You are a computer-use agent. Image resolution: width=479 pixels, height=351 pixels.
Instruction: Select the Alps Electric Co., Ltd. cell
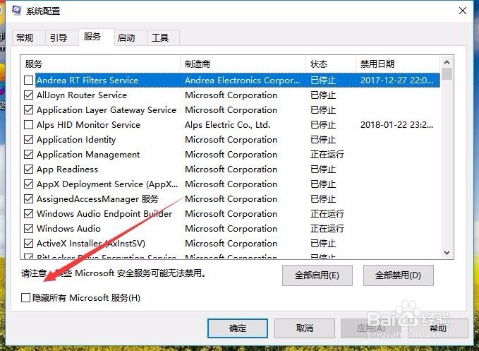point(227,125)
